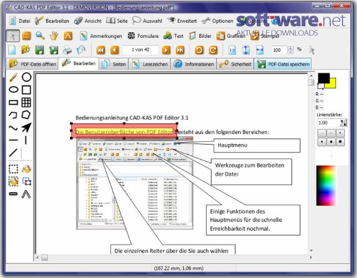Click the printer icon
The width and height of the screenshot is (357, 278).
click(x=67, y=50)
